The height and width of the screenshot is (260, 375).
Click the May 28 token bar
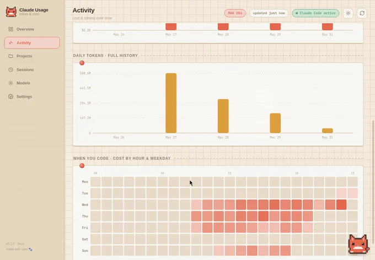tap(223, 116)
